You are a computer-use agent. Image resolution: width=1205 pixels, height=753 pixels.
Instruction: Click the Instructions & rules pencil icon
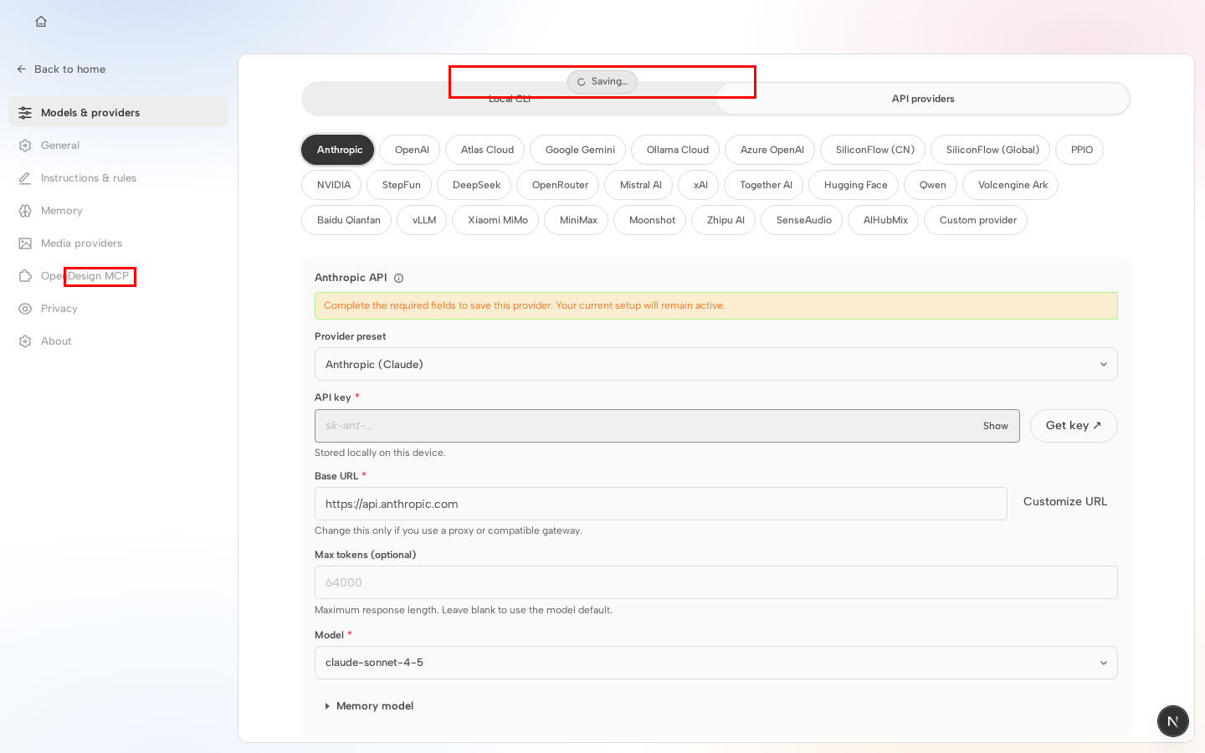click(25, 178)
